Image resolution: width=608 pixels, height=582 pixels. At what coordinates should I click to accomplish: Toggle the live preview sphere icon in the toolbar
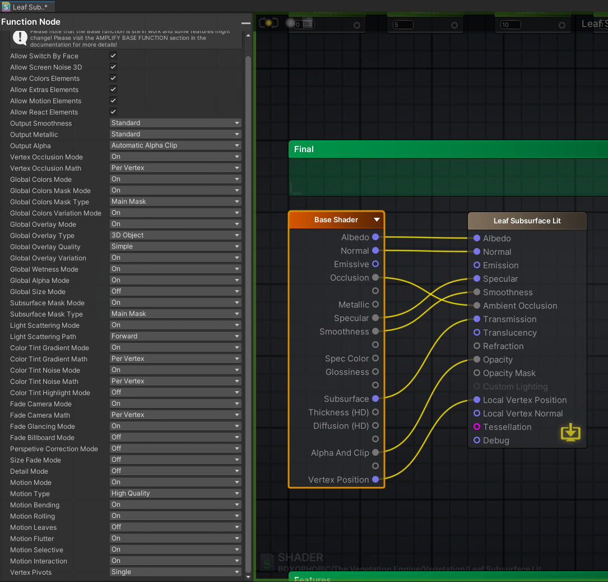pyautogui.click(x=290, y=23)
